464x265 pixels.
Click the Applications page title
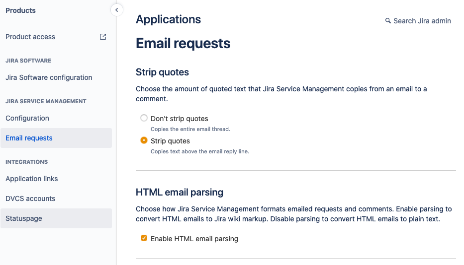168,19
